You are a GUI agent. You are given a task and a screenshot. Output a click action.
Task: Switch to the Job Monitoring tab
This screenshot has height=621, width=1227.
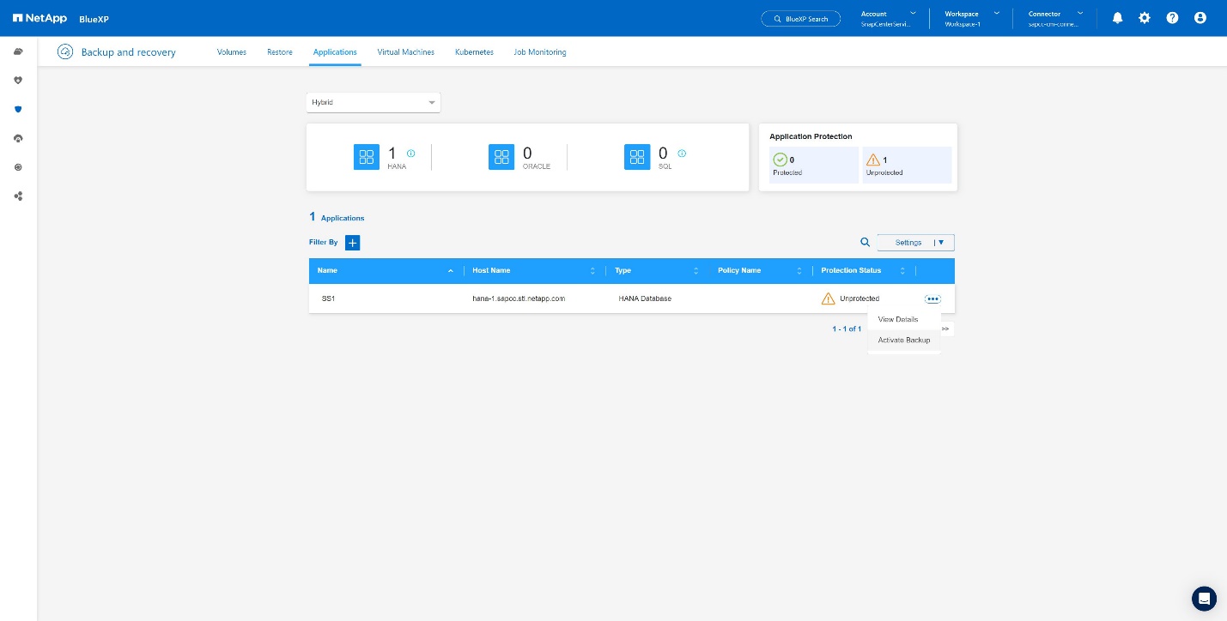[539, 52]
